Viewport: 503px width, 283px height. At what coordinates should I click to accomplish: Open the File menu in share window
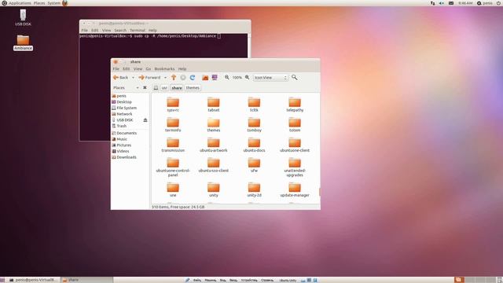coord(116,69)
